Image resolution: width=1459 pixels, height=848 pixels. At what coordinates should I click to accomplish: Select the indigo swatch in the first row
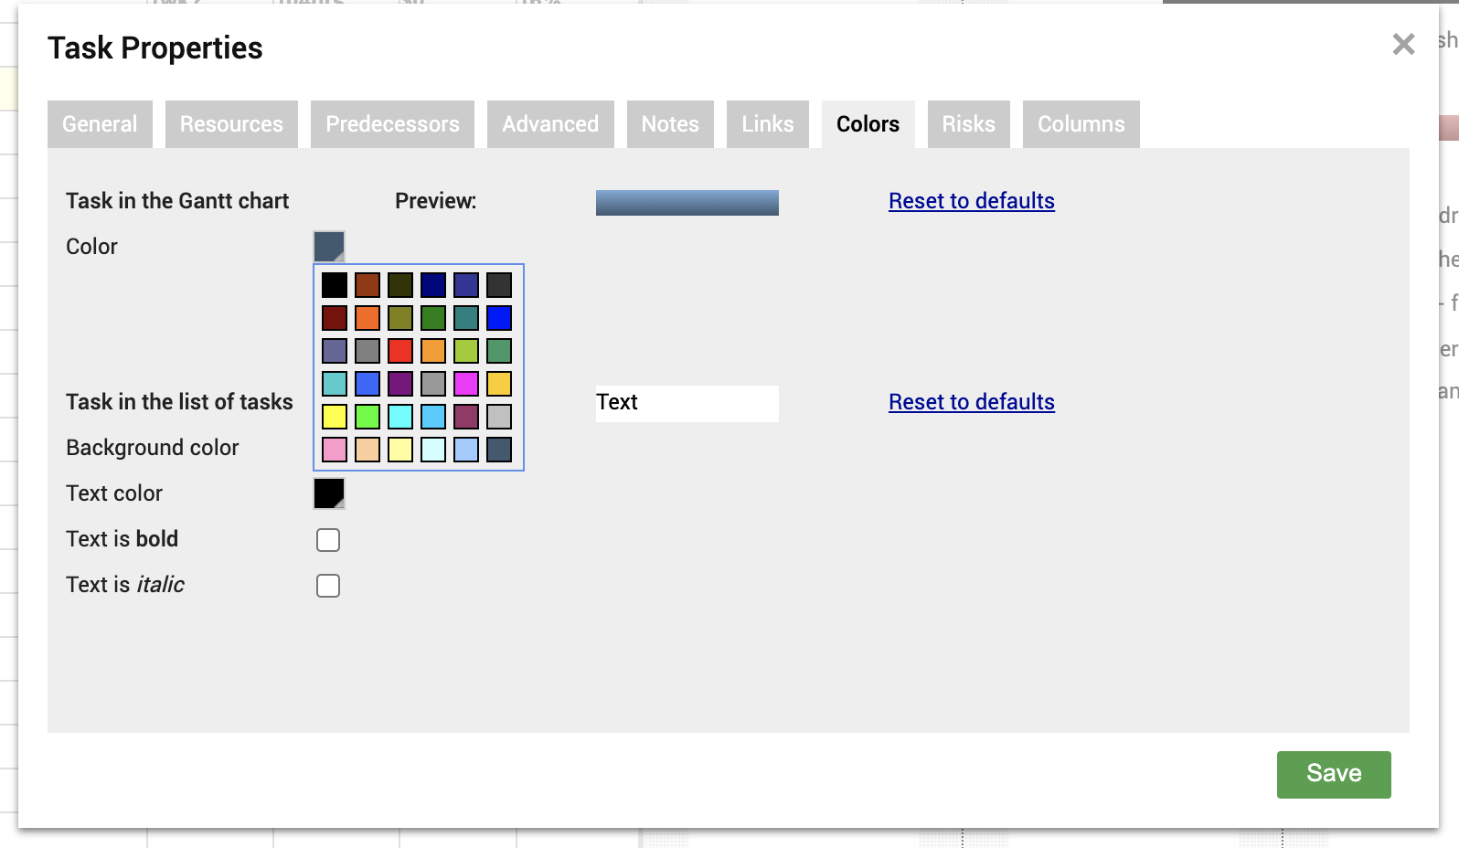coord(466,285)
